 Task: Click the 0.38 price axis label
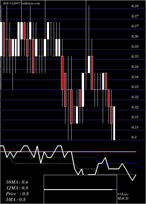click(x=135, y=6)
